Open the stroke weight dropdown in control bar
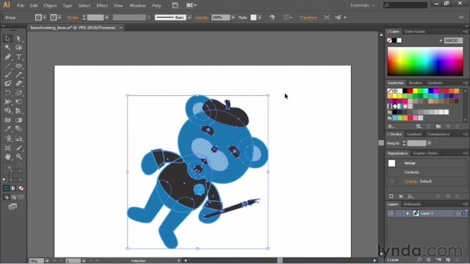Screen dimensions: 470x264 (x=107, y=18)
